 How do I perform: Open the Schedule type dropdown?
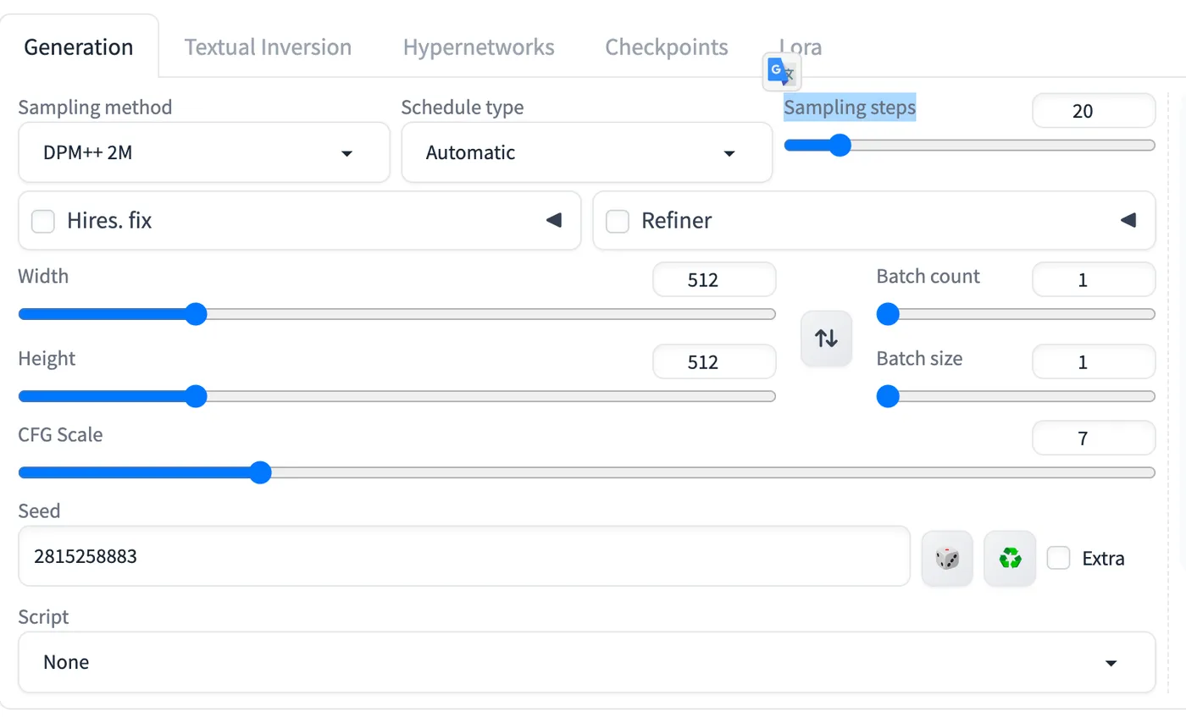click(586, 153)
